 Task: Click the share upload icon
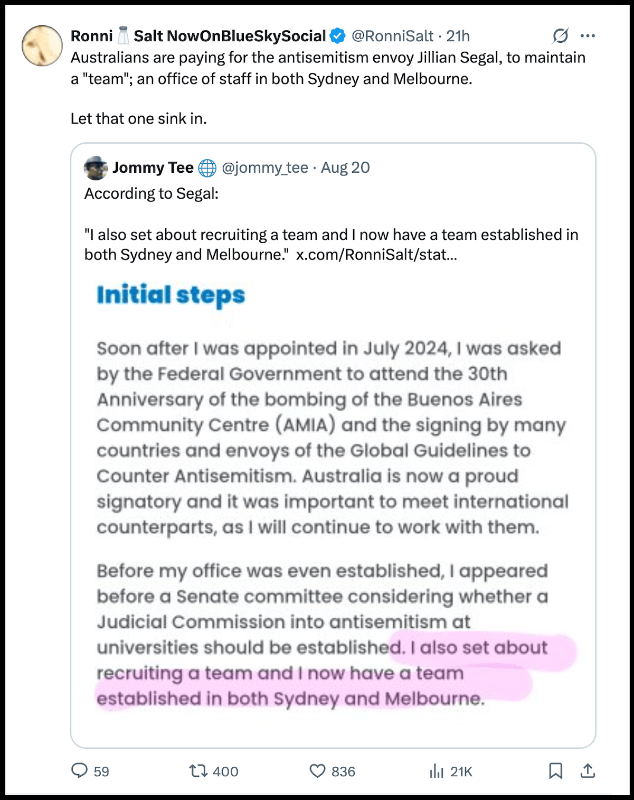(x=588, y=771)
